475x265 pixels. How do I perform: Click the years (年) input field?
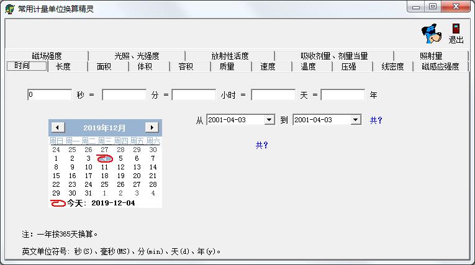pyautogui.click(x=343, y=95)
